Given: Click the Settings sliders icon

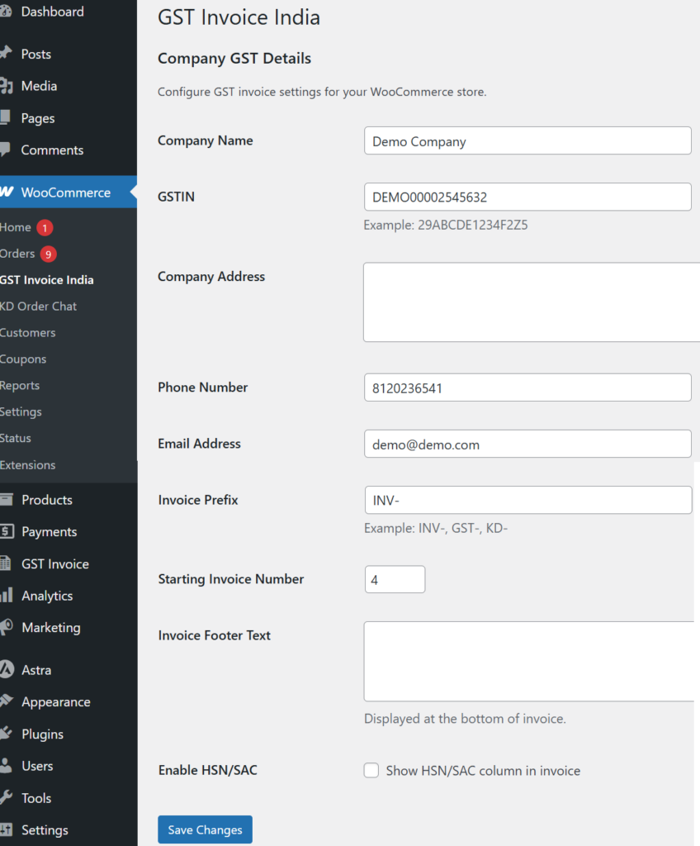Looking at the screenshot, I should click(6, 829).
